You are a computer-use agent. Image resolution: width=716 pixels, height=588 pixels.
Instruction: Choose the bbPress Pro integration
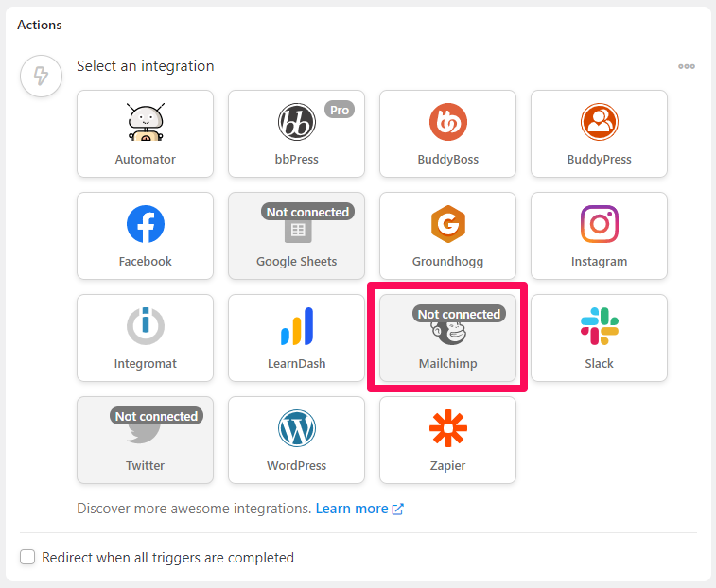tap(296, 133)
